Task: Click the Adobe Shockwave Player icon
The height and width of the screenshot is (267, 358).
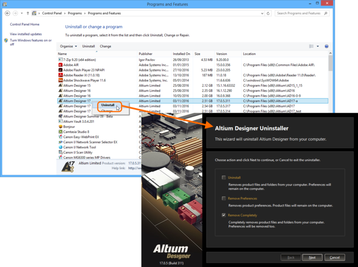Action: pyautogui.click(x=61, y=80)
